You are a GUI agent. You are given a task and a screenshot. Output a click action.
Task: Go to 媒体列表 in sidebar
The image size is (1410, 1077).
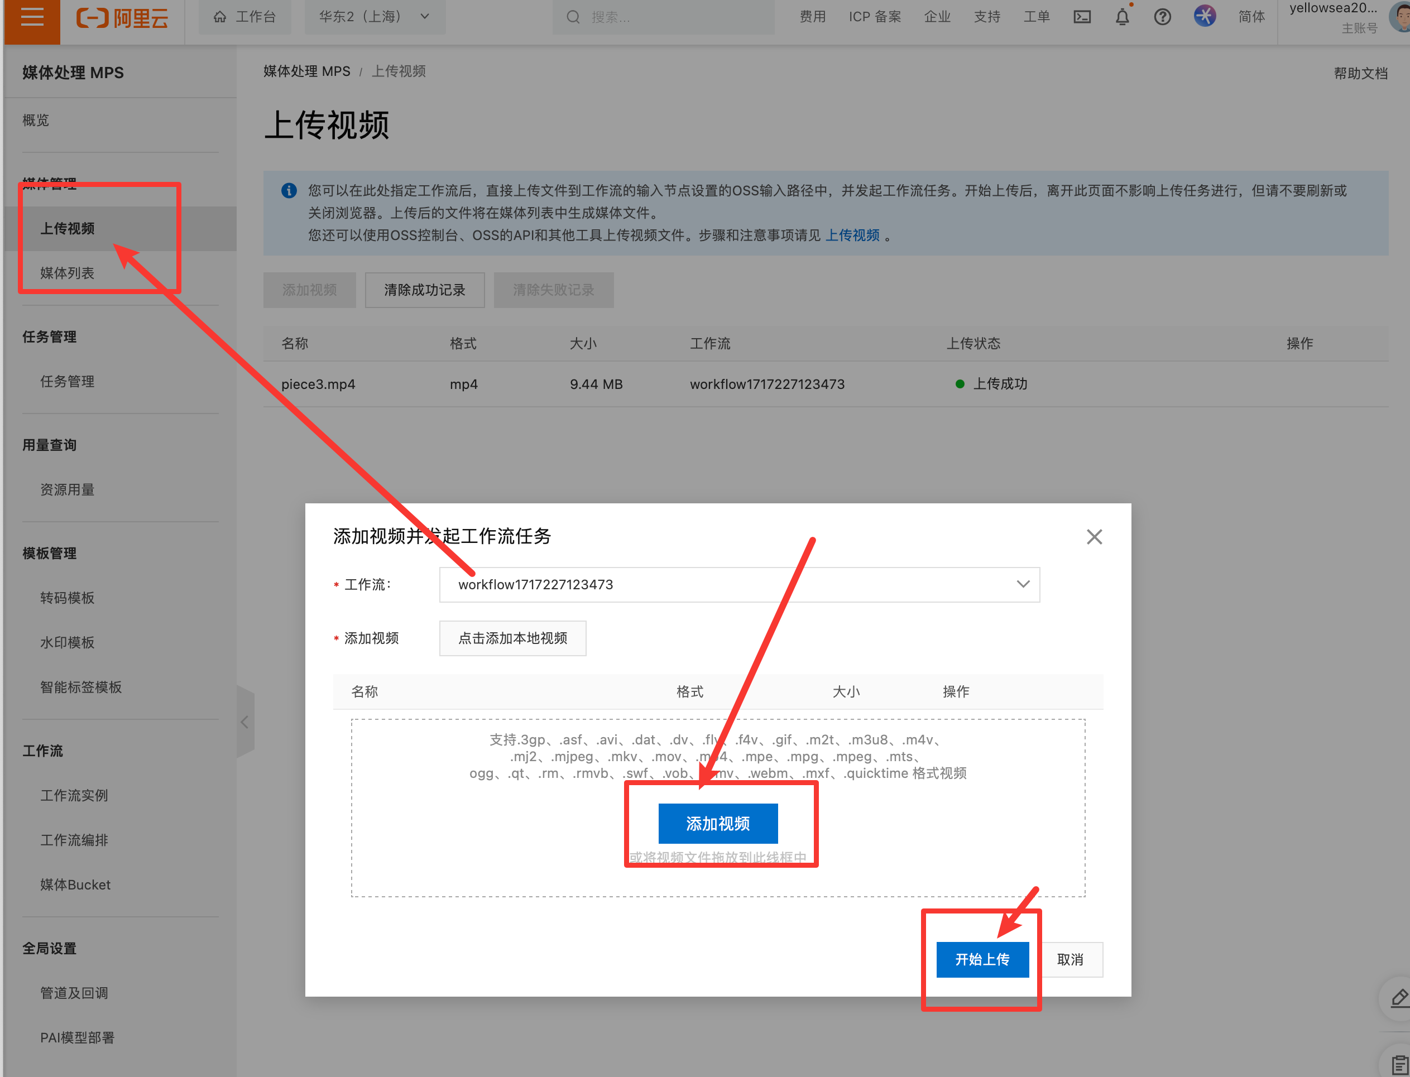(68, 273)
